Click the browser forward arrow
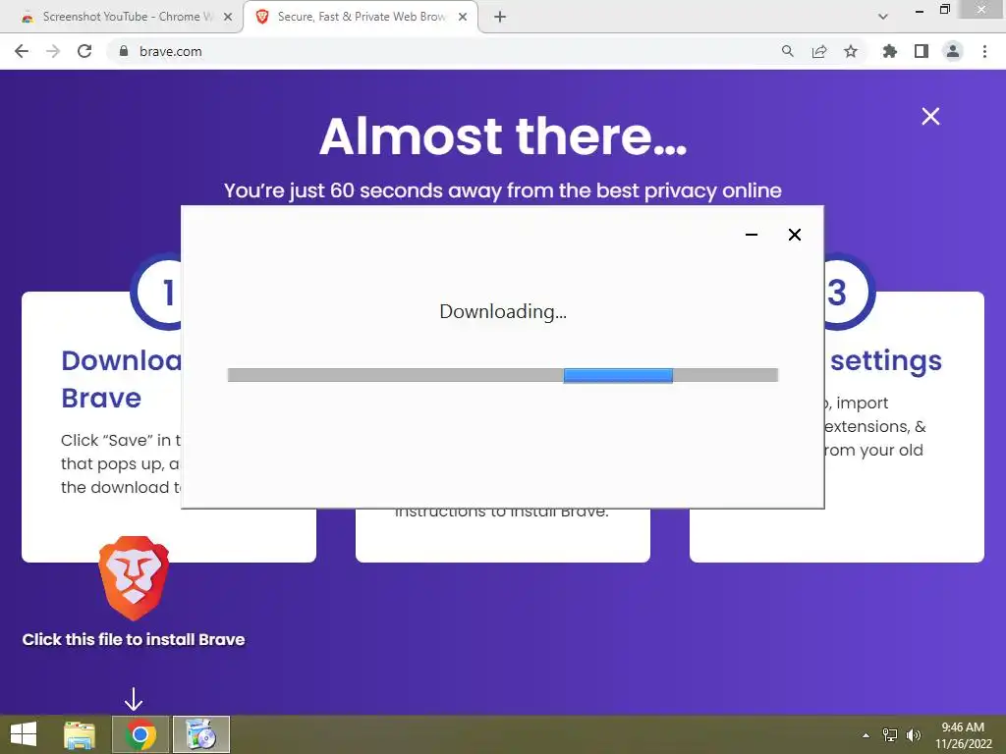The height and width of the screenshot is (754, 1006). 53,51
